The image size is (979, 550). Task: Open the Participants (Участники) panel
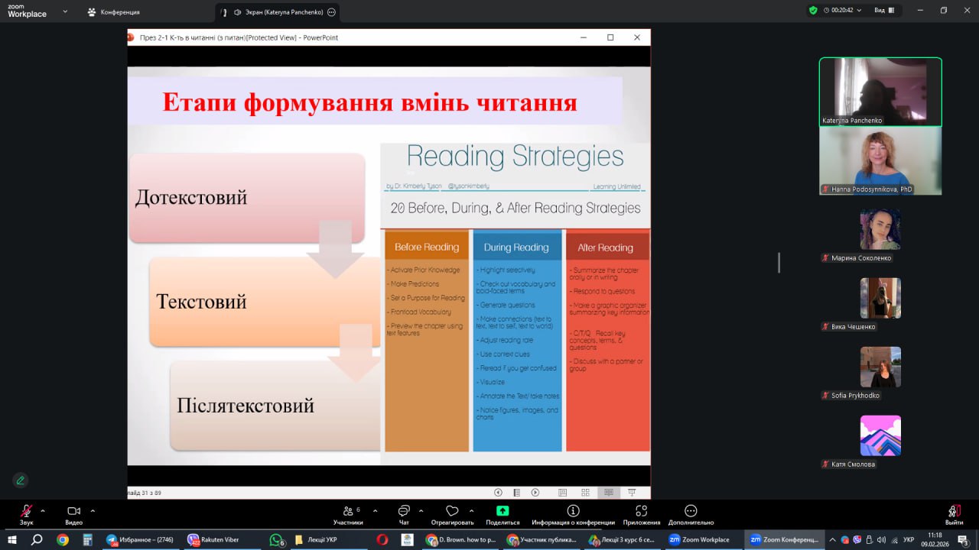click(348, 514)
